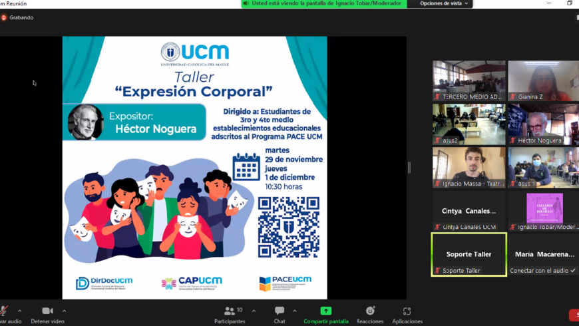Click the Participantes people icon
The width and height of the screenshot is (579, 326).
pos(230,311)
